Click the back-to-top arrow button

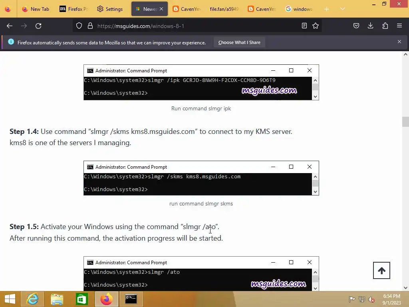pos(381,271)
